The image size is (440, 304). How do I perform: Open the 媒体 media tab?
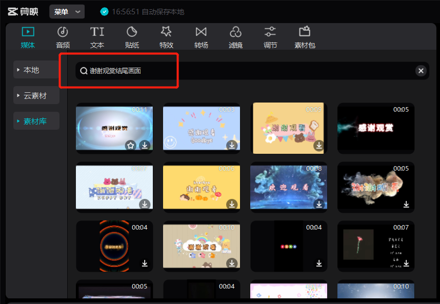click(x=28, y=37)
